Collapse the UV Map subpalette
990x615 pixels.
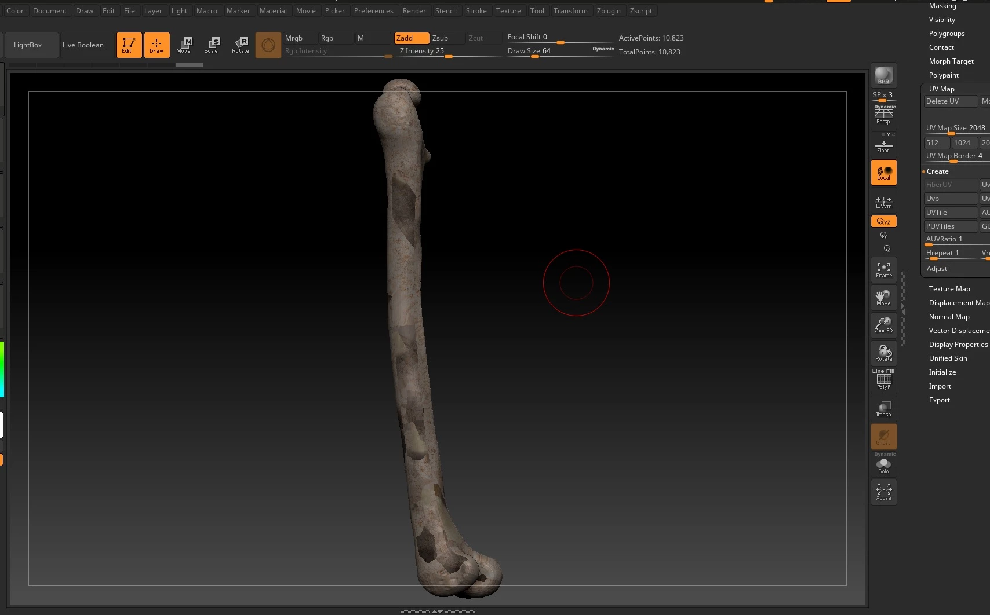(941, 89)
